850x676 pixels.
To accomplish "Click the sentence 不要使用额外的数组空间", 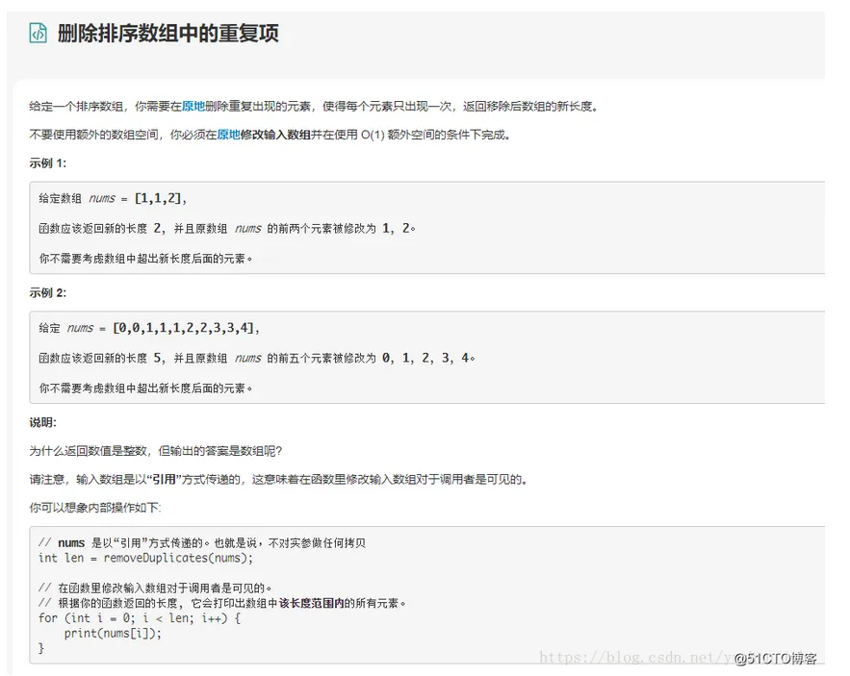I will click(x=270, y=135).
